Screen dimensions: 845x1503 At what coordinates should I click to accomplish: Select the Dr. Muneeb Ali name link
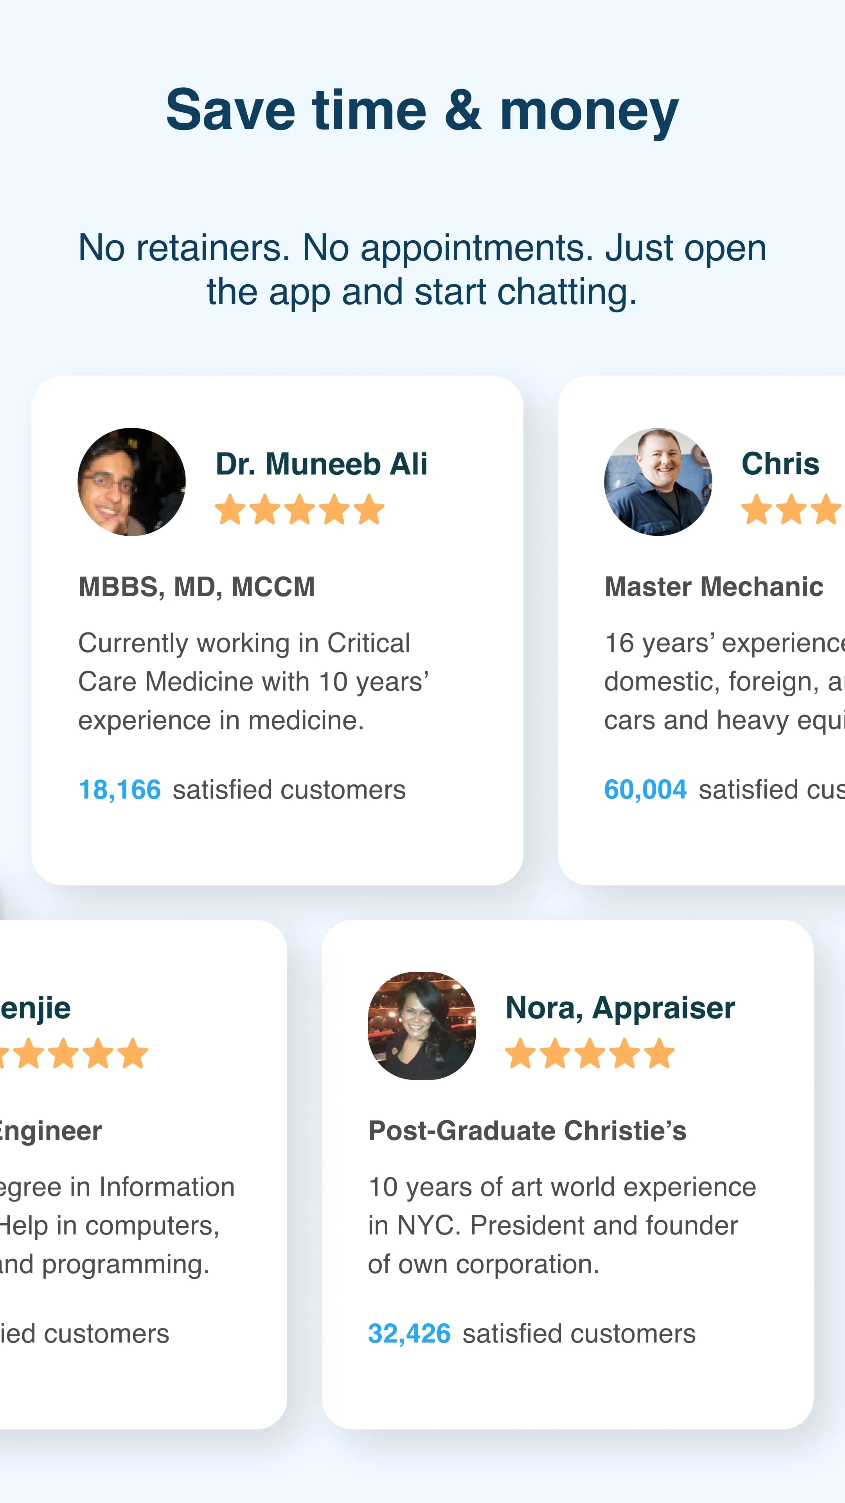coord(321,465)
